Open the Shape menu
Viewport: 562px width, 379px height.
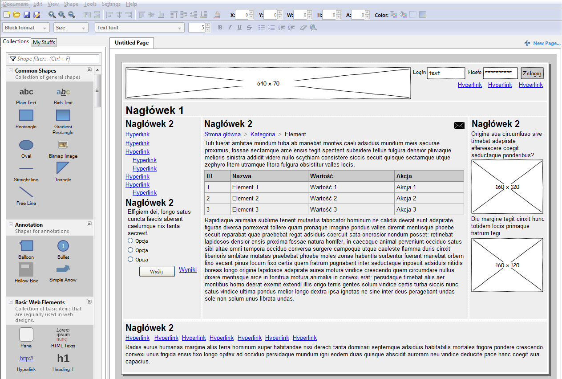click(x=71, y=4)
